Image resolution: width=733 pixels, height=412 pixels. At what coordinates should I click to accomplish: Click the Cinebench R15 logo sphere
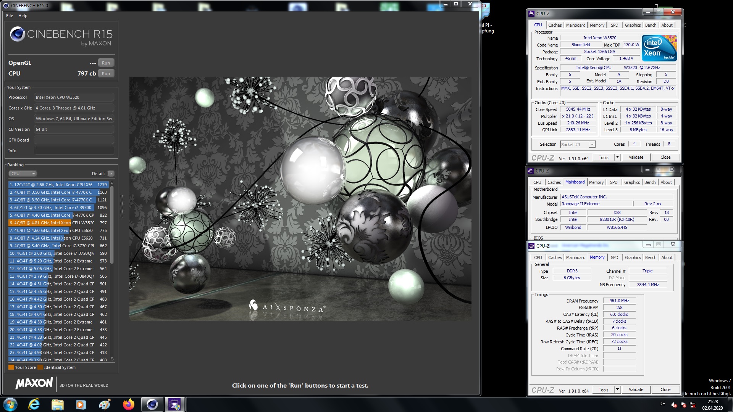tap(17, 34)
